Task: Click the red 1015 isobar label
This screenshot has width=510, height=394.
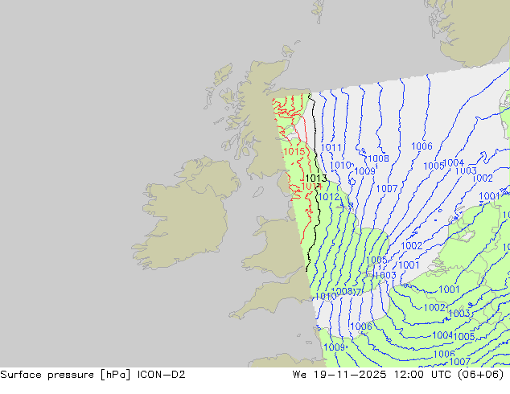Action: pos(294,151)
